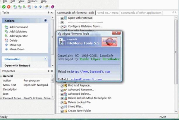Click the Delete Locked File icon
Viewport: 179px width, 120px height.
tap(65, 103)
